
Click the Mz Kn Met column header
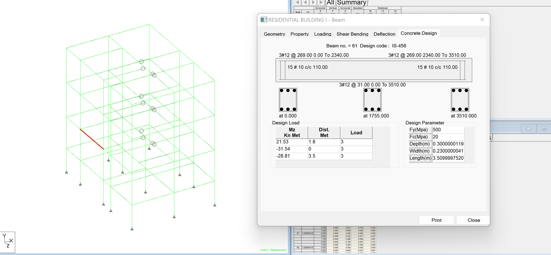(x=292, y=132)
